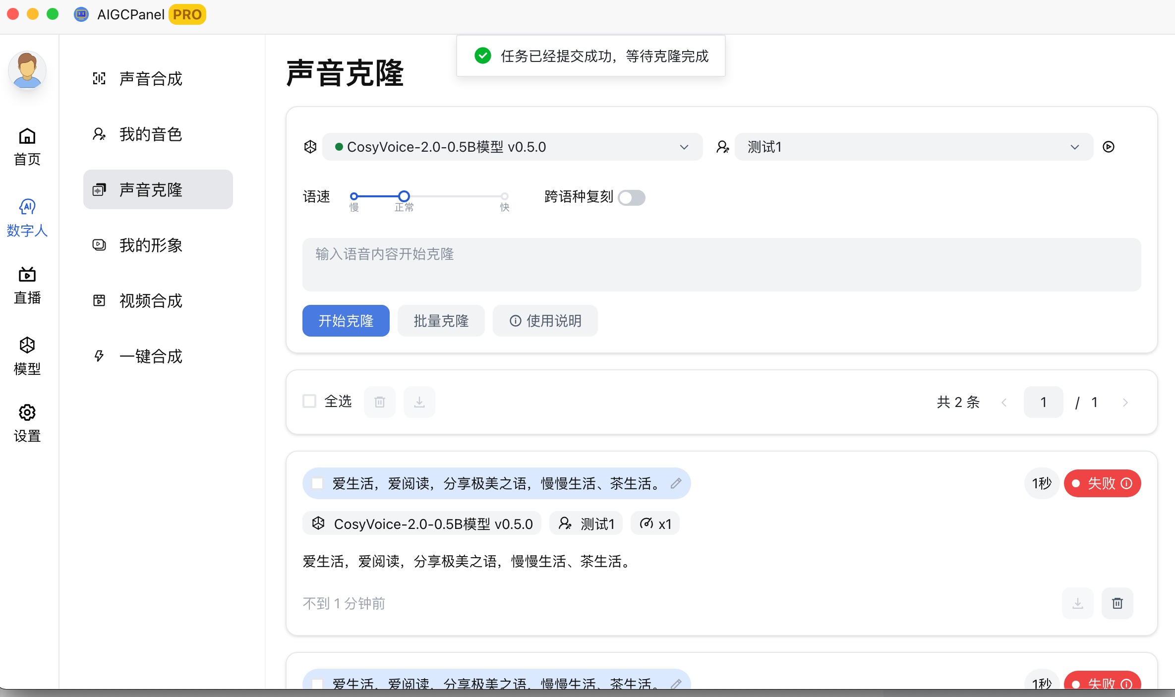Select 我的形象 menu item
Viewport: 1175px width, 697px height.
tap(158, 245)
